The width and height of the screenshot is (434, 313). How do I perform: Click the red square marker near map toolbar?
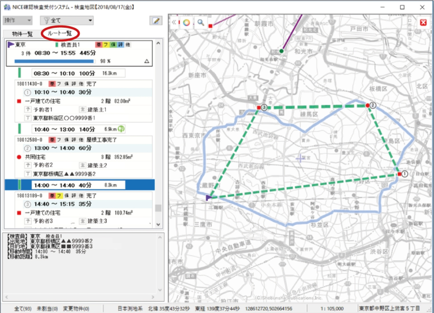210,26
